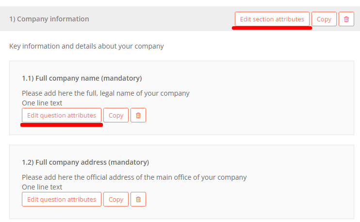
Task: Click the gray Company information header bar
Action: [x=161, y=19]
